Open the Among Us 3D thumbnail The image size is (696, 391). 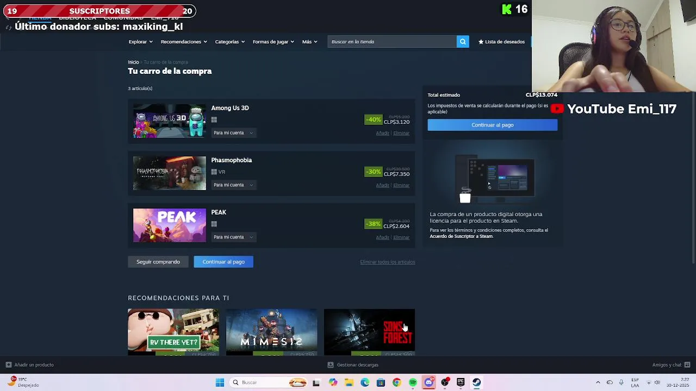pos(170,121)
